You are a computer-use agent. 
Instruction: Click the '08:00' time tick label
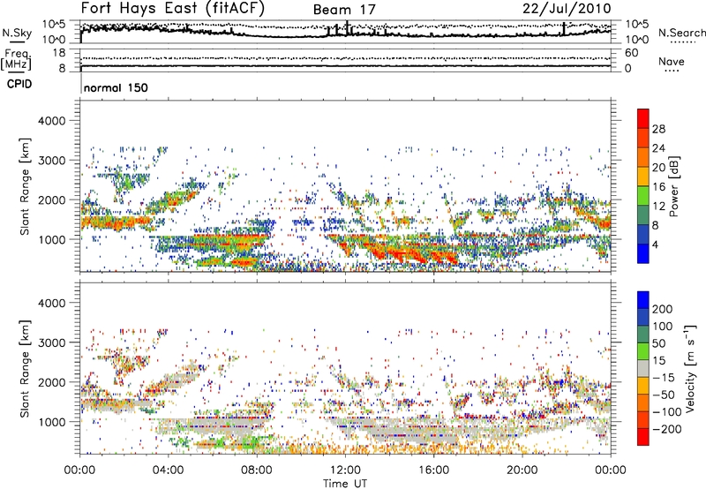pos(257,470)
